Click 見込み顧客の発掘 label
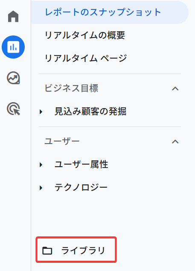Viewport: 195px width, 271px height. coord(90,111)
